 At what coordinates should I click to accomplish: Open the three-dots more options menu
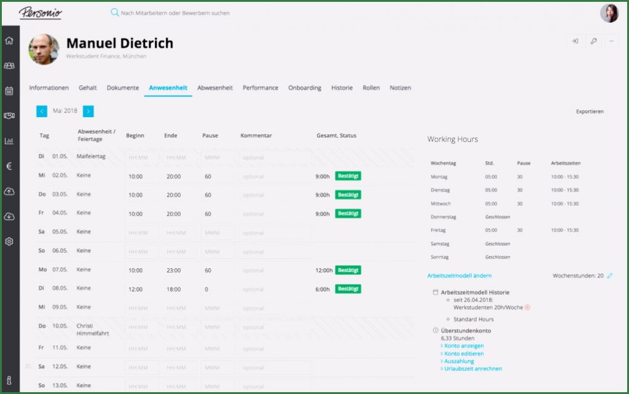click(611, 41)
